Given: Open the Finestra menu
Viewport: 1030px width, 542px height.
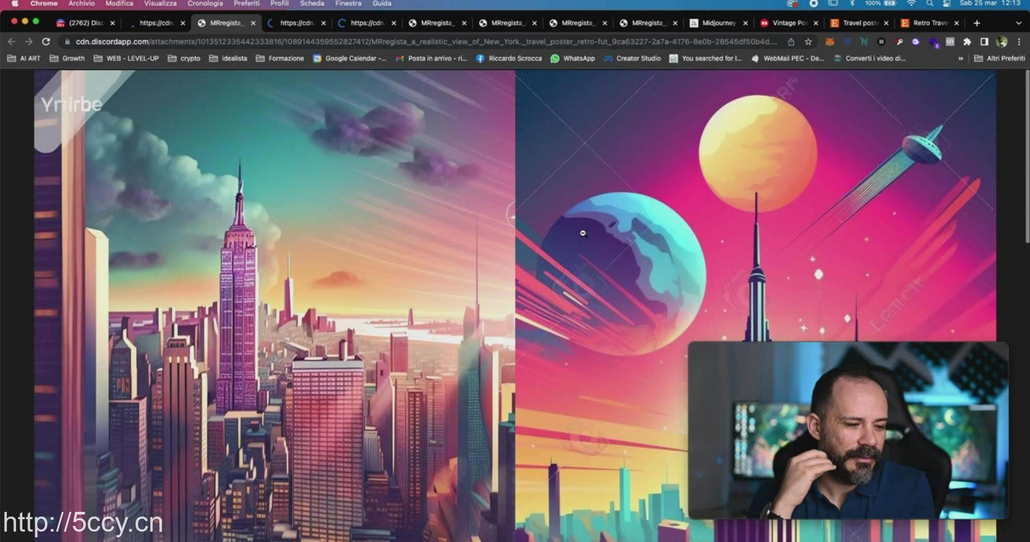Looking at the screenshot, I should 348,4.
